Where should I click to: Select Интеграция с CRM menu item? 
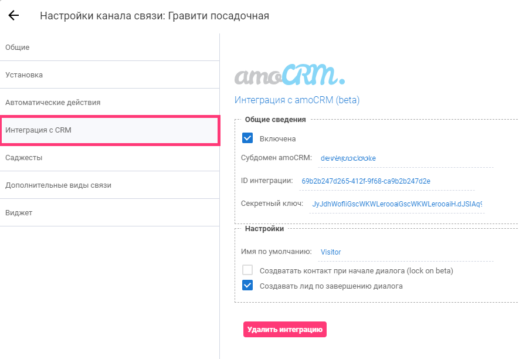pyautogui.click(x=39, y=130)
